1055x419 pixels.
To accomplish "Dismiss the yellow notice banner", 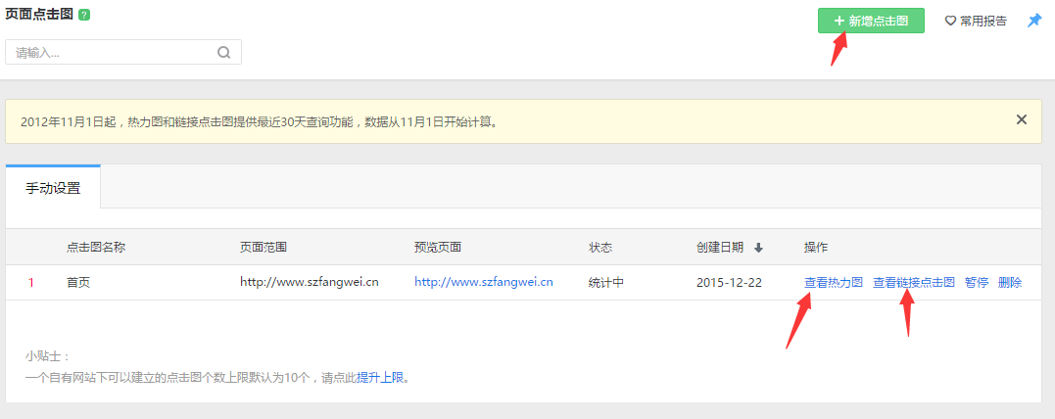I will (x=1021, y=119).
